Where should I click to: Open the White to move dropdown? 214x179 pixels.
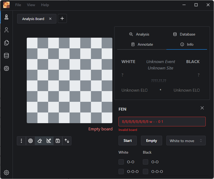tap(186, 141)
